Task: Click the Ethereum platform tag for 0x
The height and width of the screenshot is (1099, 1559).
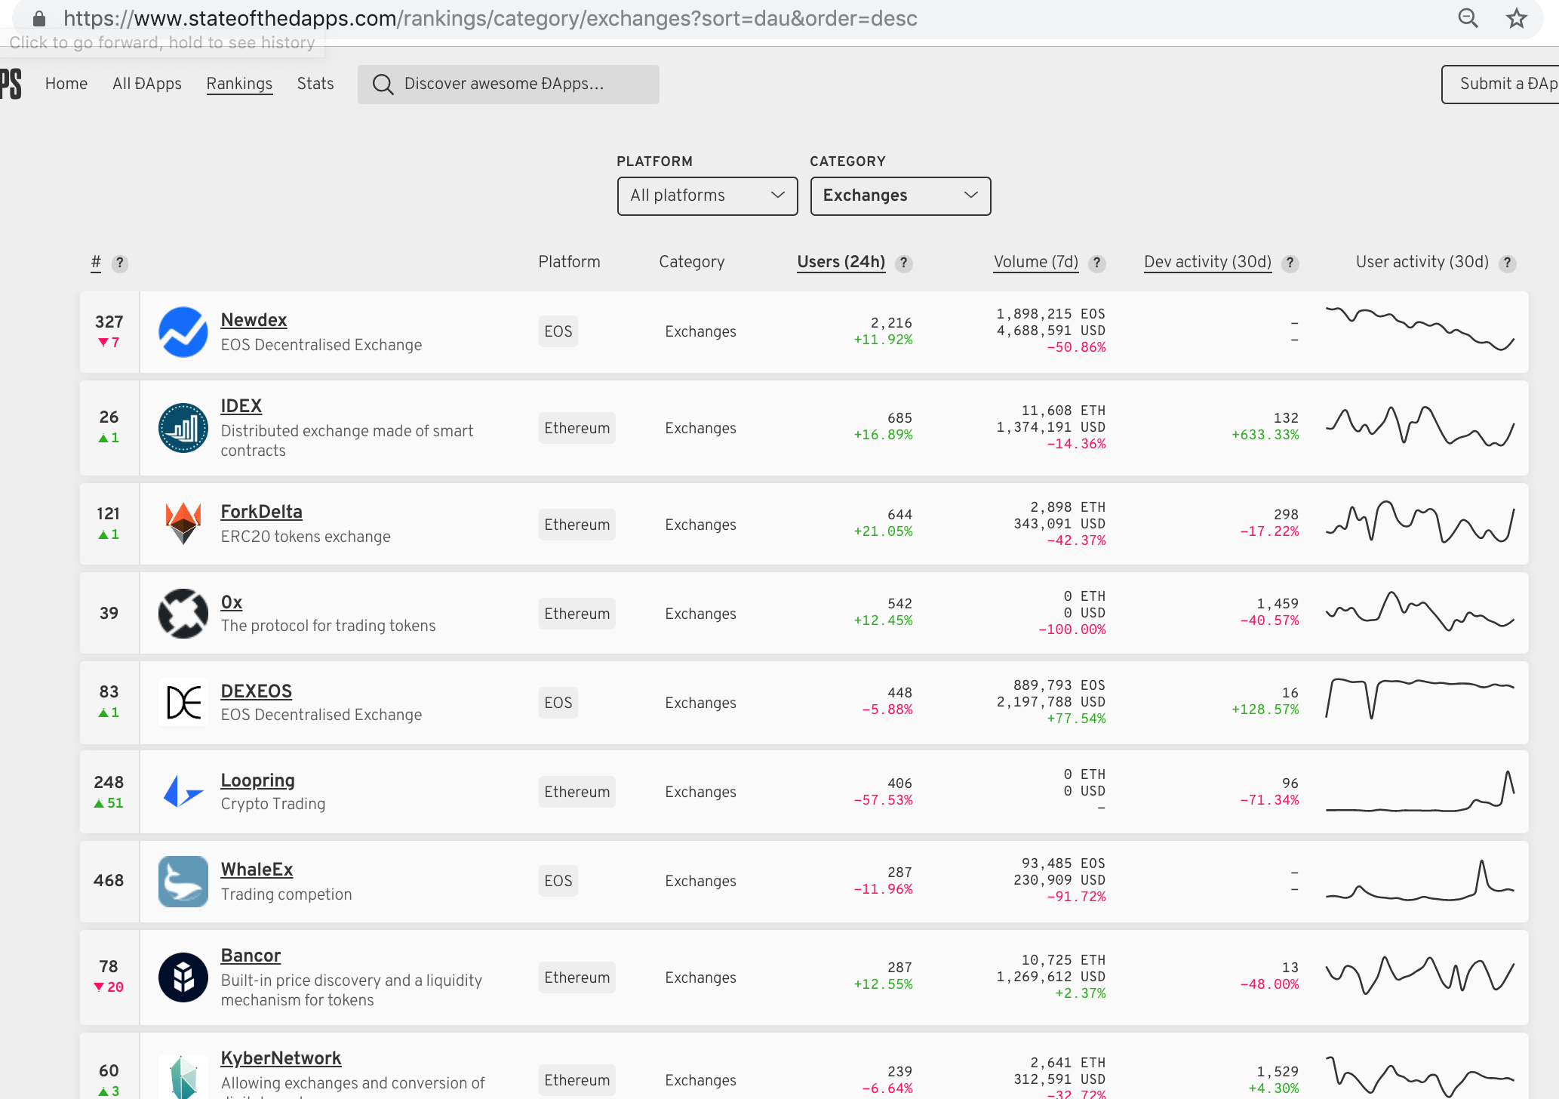Action: coord(577,614)
